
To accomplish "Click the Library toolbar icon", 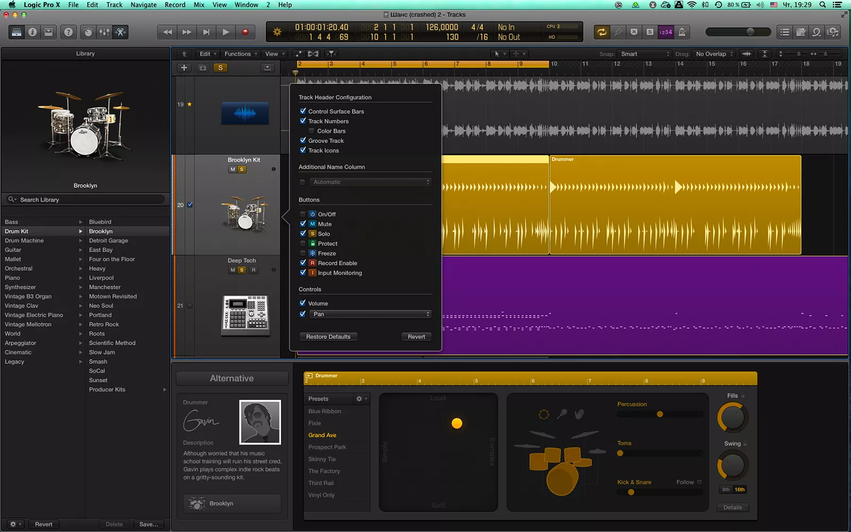I will click(16, 32).
